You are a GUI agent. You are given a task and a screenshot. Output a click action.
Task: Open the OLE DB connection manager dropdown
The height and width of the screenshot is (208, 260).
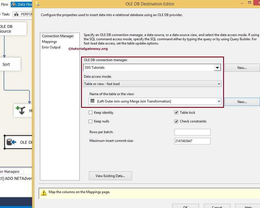[x=217, y=68]
